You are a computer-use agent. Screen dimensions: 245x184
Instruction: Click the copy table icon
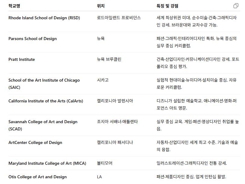coord(236,6)
